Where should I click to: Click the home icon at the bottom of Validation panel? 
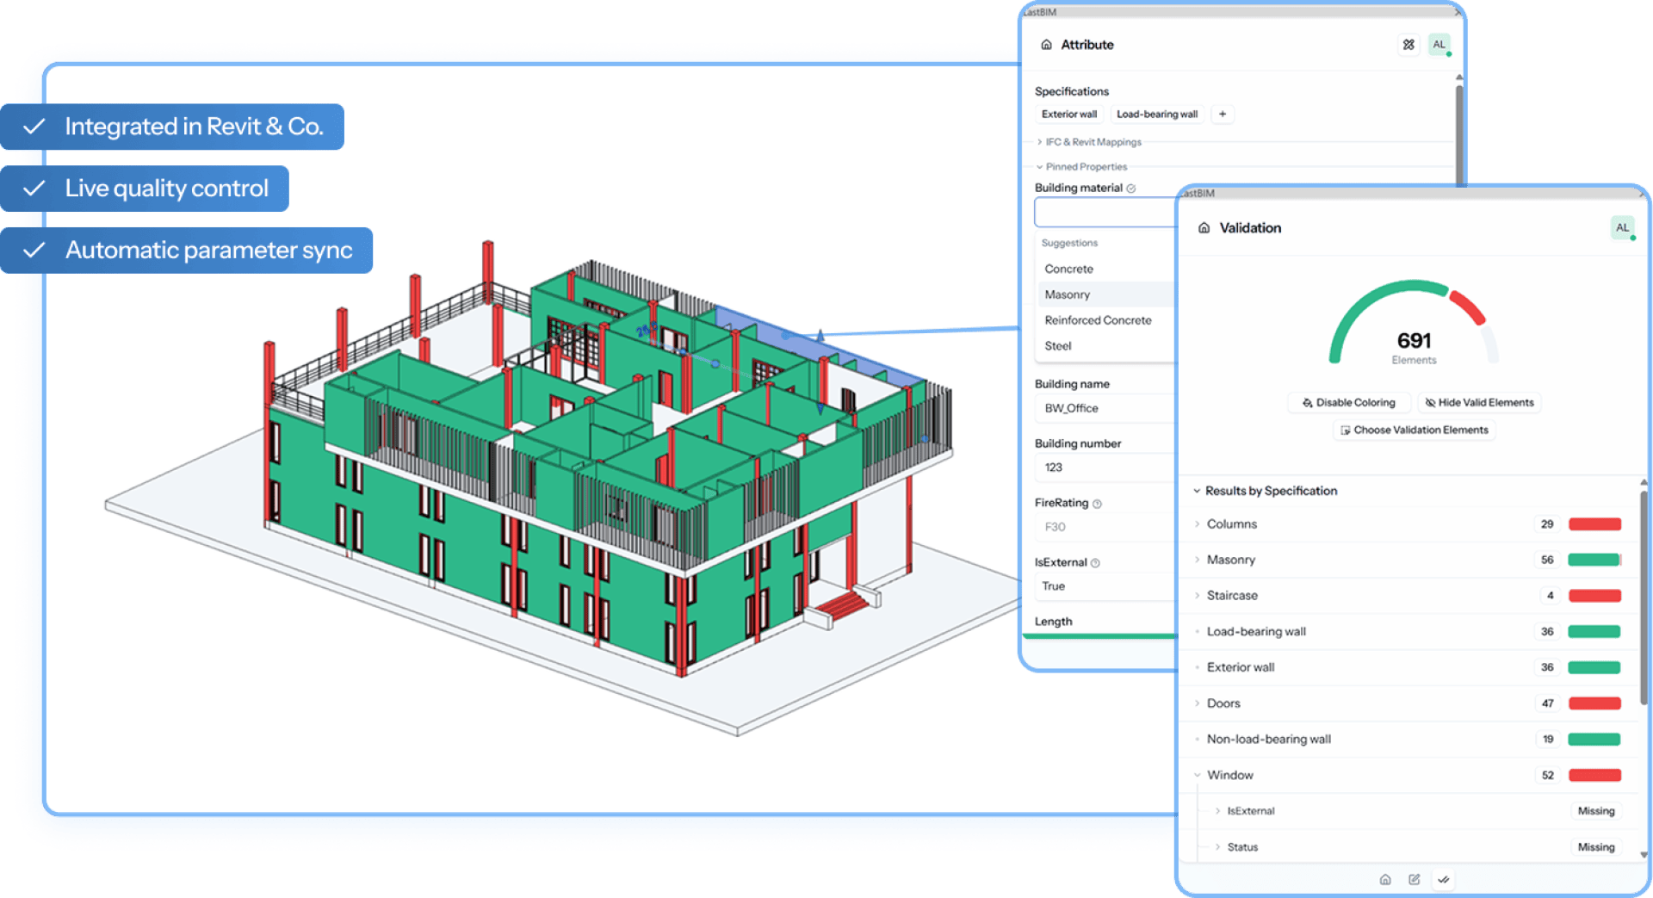pos(1385,879)
